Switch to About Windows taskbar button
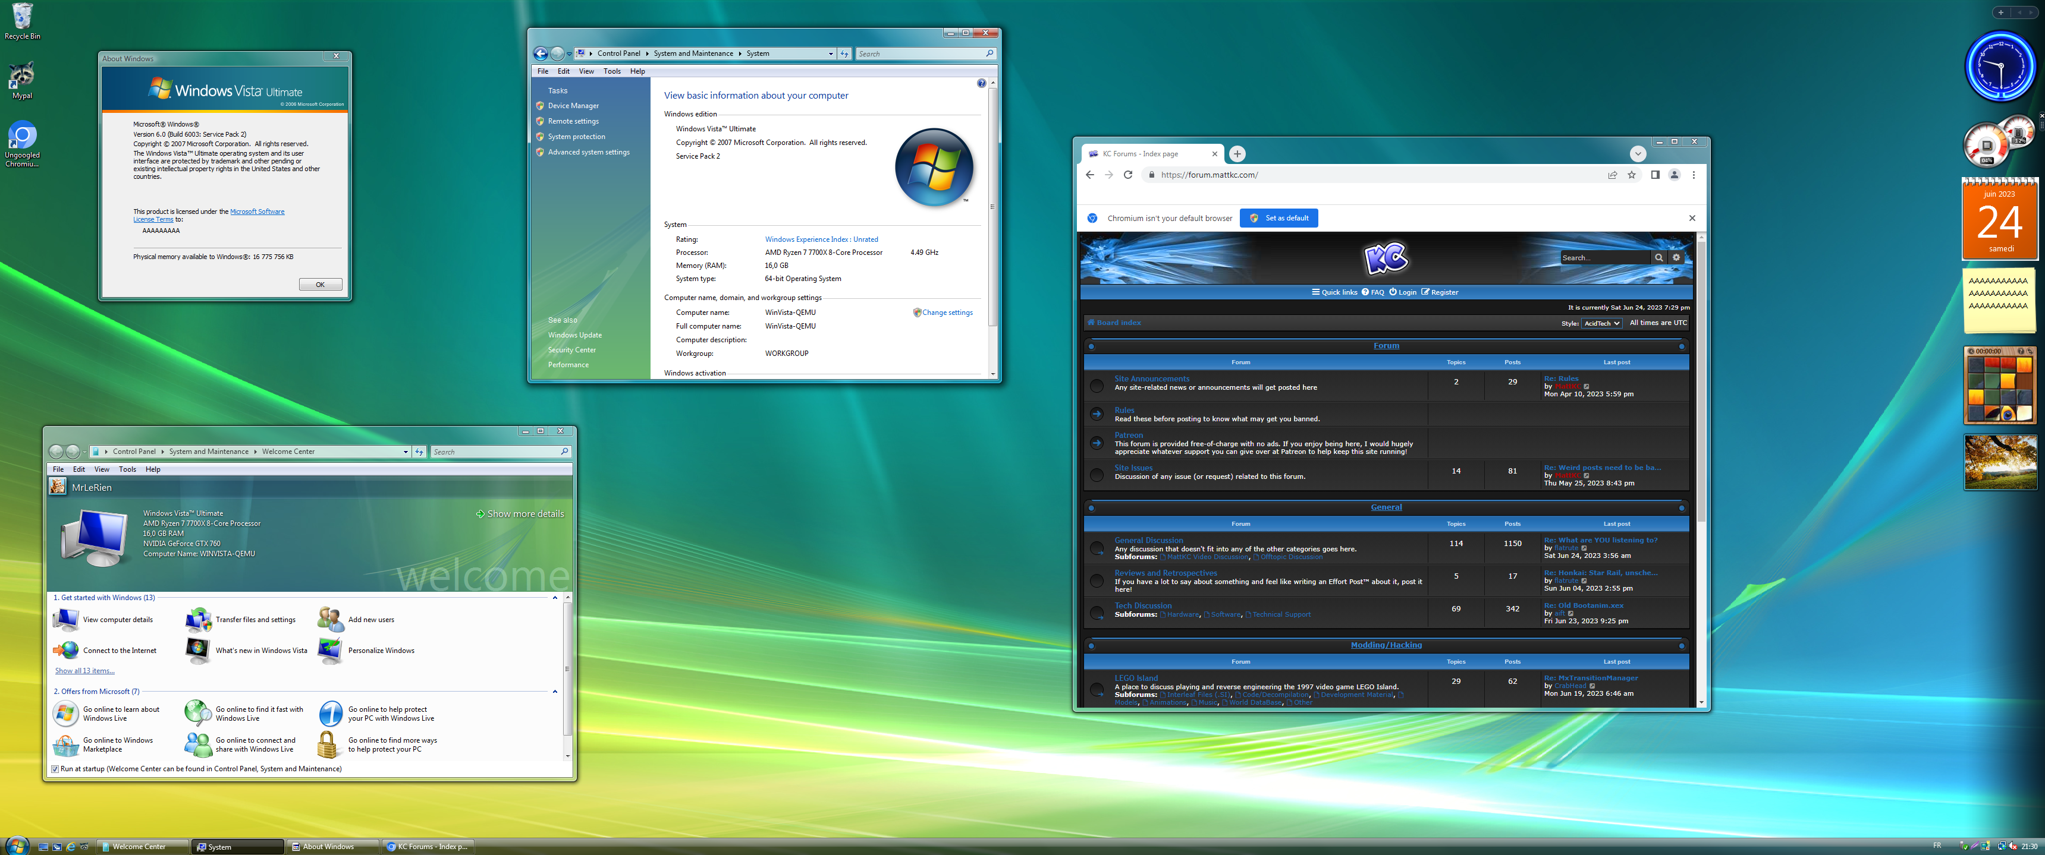The image size is (2045, 855). (332, 846)
